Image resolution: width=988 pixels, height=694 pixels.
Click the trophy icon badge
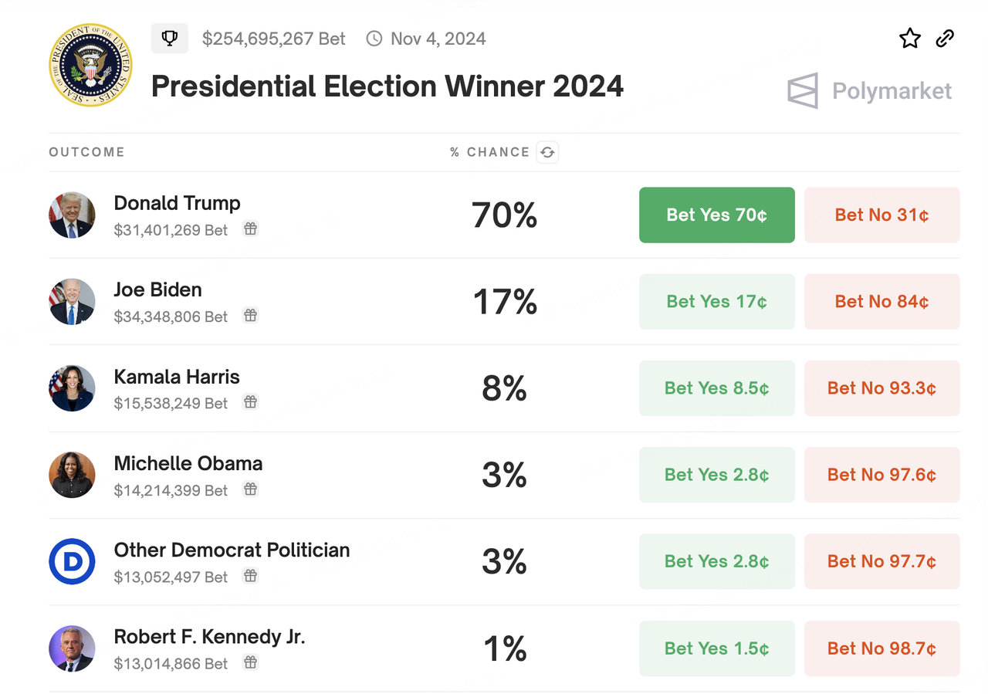(x=170, y=39)
